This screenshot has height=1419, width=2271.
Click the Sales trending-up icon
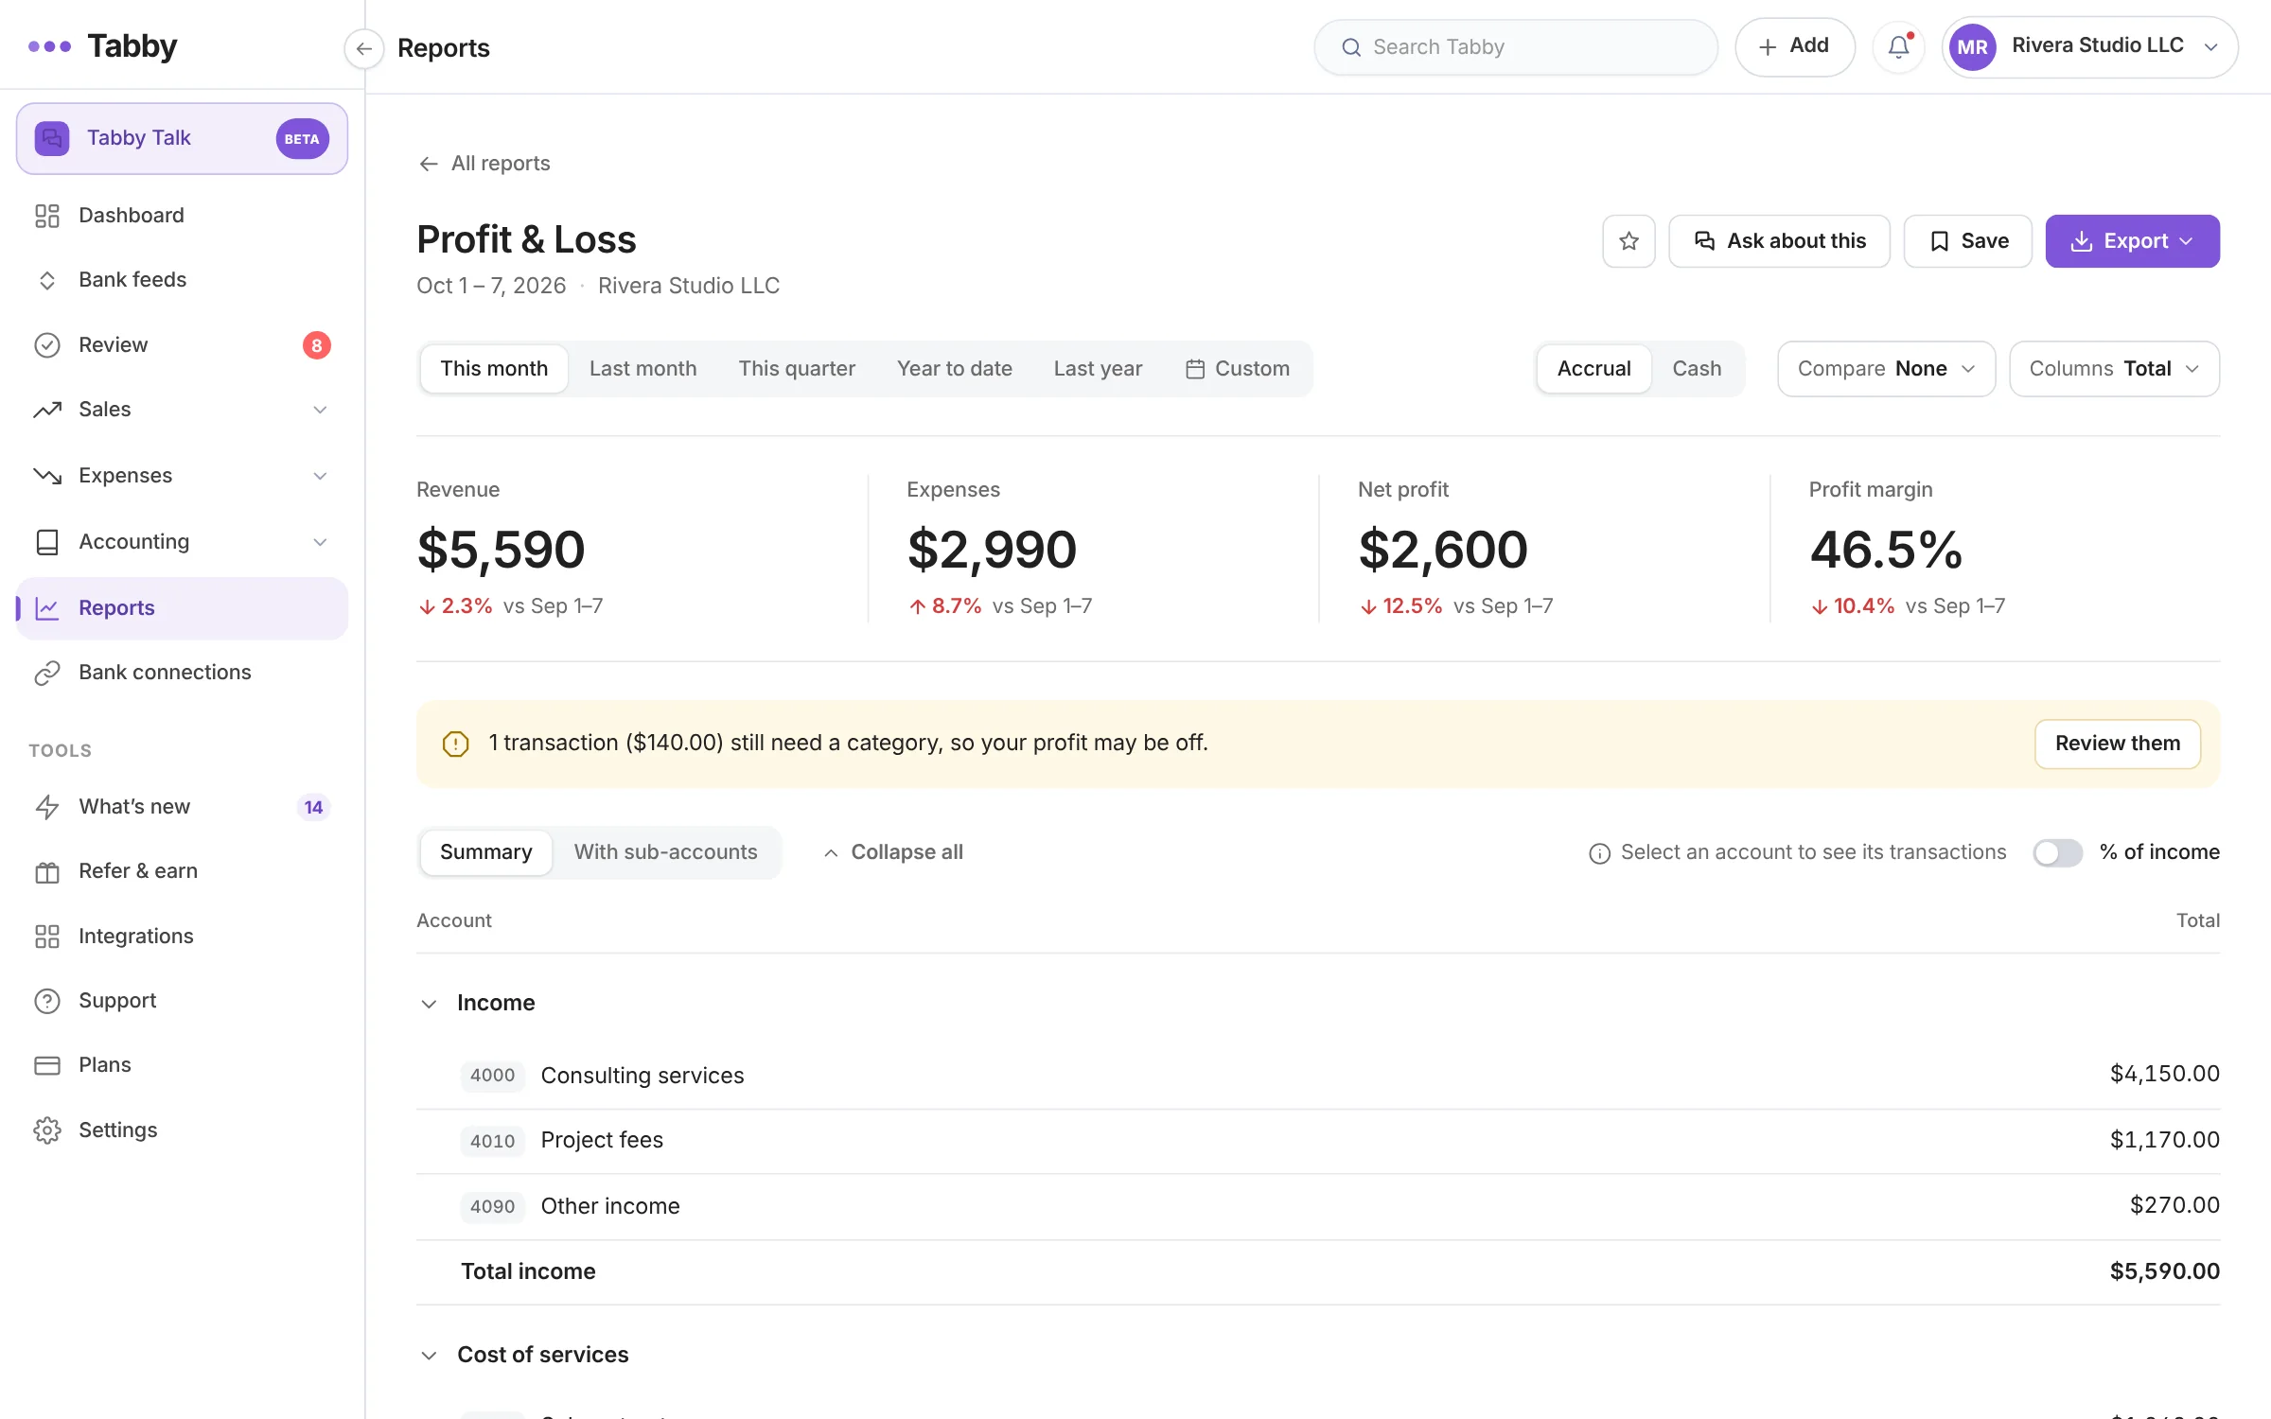coord(47,410)
